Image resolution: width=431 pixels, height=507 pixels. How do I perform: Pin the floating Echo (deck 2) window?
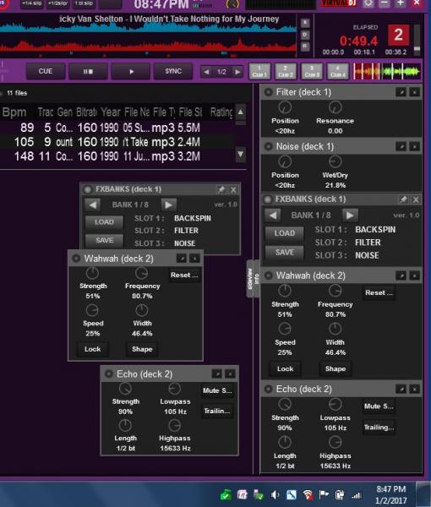(217, 374)
